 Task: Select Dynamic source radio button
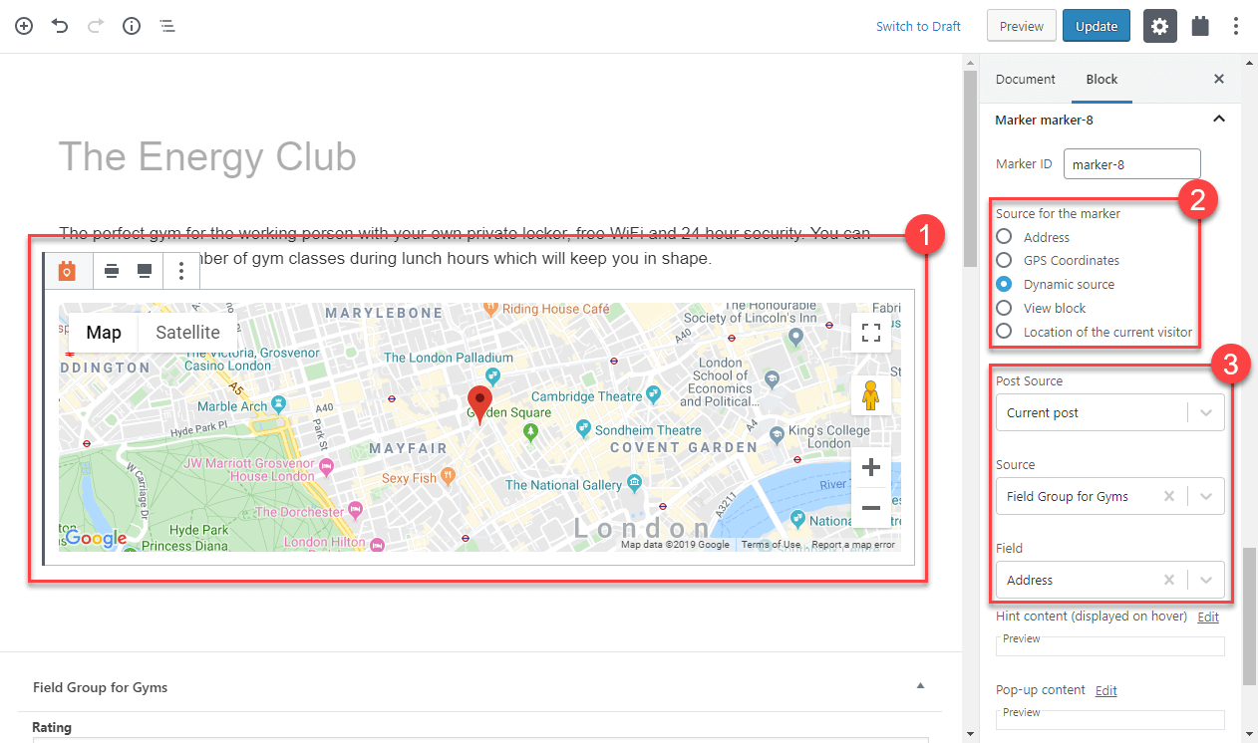(1004, 284)
